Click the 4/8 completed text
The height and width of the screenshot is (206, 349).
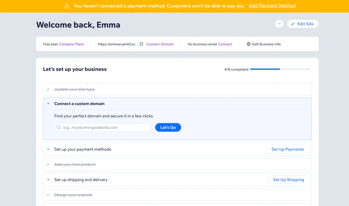coord(236,70)
